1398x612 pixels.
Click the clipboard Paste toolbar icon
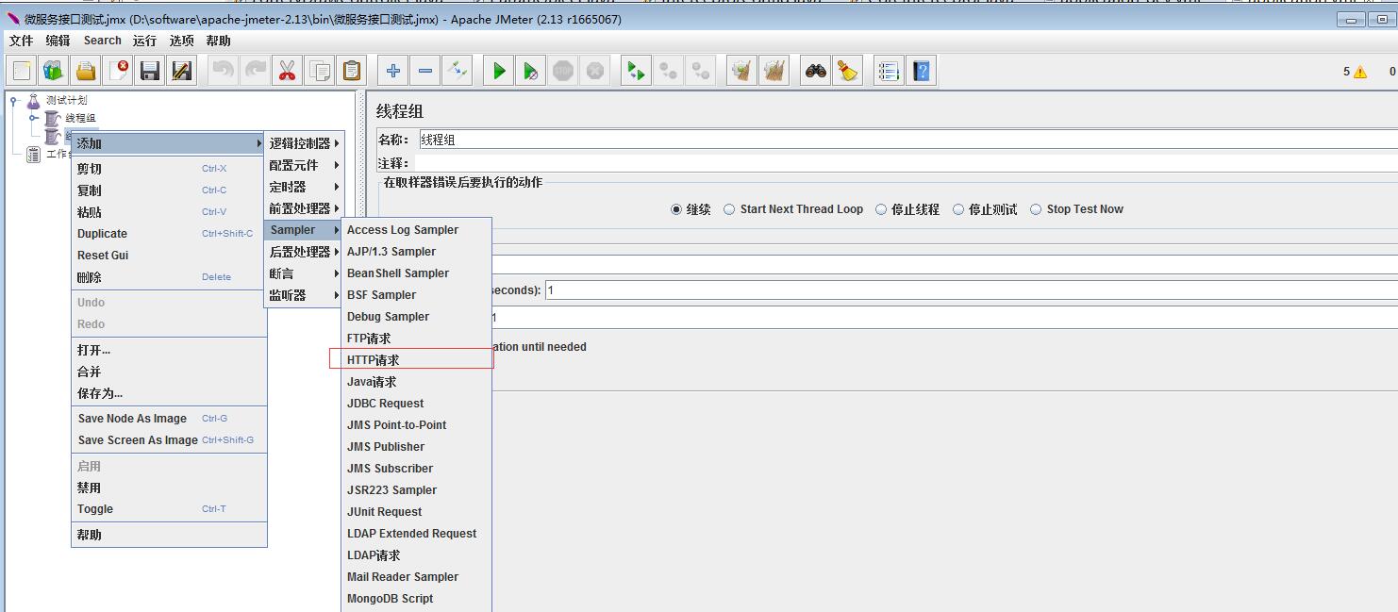click(352, 71)
